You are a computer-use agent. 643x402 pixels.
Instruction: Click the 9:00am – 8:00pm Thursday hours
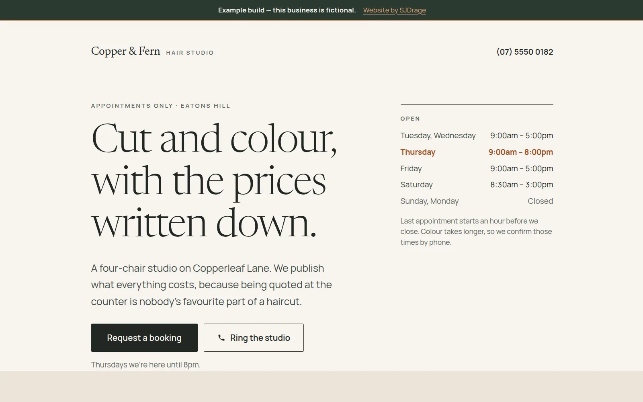click(521, 152)
